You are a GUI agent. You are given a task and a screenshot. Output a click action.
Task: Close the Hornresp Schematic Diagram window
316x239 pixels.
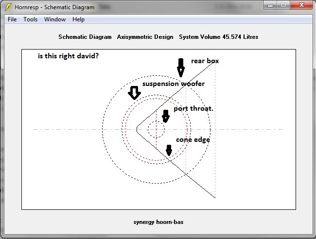[x=301, y=5]
